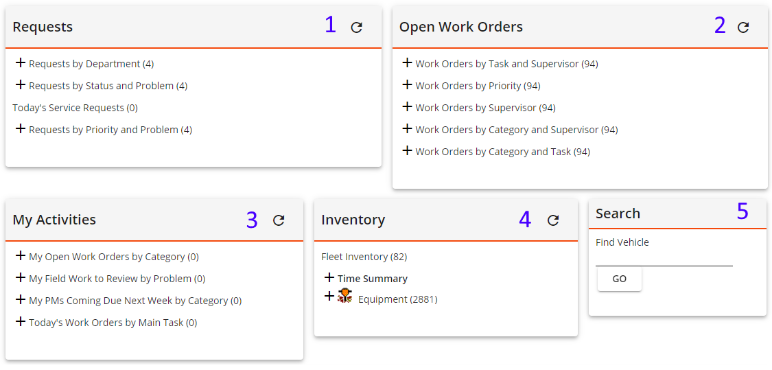772x370 pixels.
Task: Open the Fleet Inventory link
Action: pos(364,257)
